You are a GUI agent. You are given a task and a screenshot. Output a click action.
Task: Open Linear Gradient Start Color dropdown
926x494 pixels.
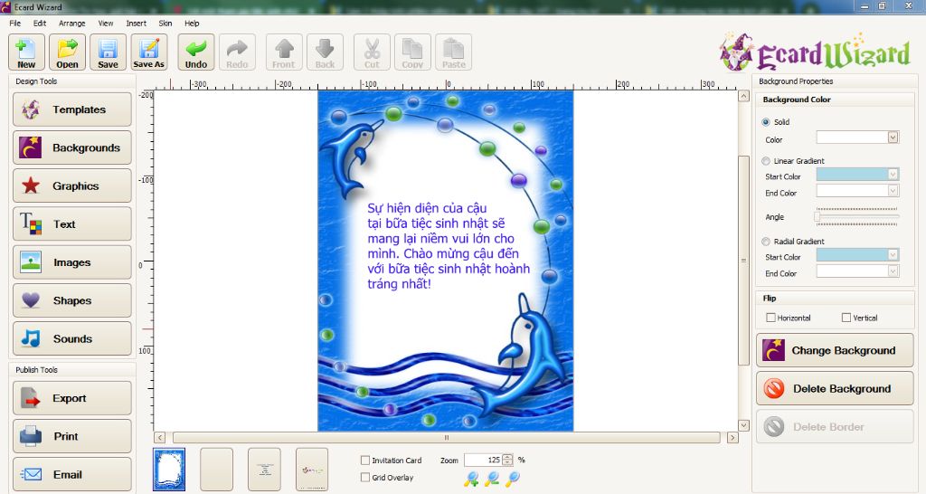click(x=893, y=175)
